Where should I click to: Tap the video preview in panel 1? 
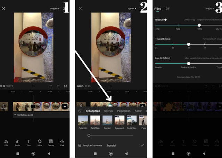pos(34,47)
